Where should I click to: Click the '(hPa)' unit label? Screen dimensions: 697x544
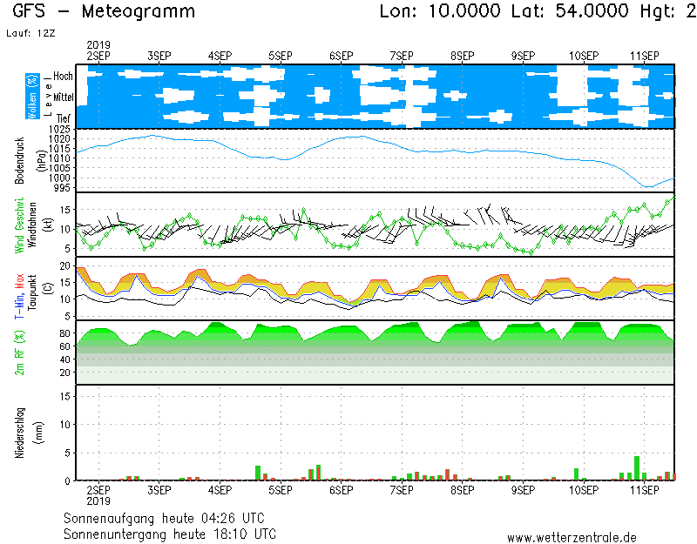click(x=42, y=160)
